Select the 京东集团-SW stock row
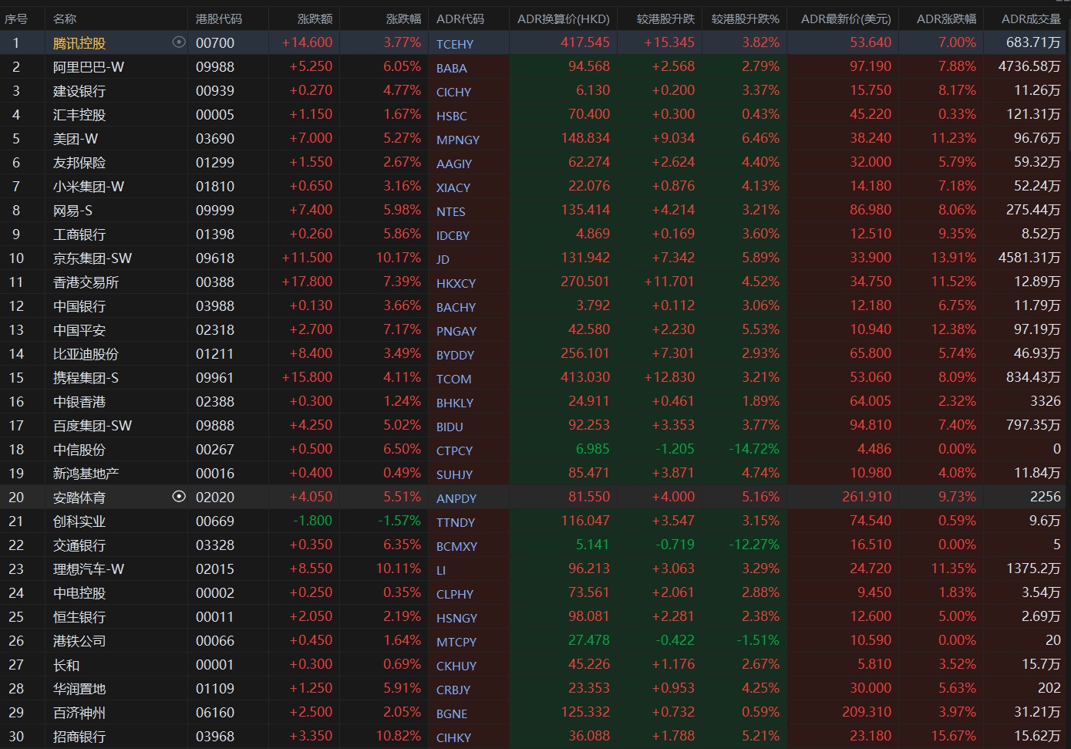The width and height of the screenshot is (1071, 749). coord(93,258)
